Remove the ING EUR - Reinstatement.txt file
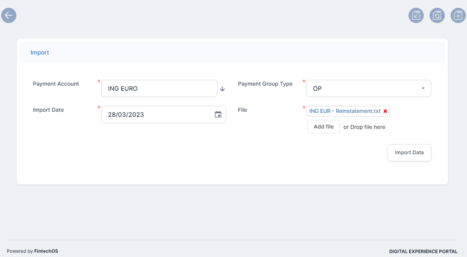467x257 pixels. (385, 111)
